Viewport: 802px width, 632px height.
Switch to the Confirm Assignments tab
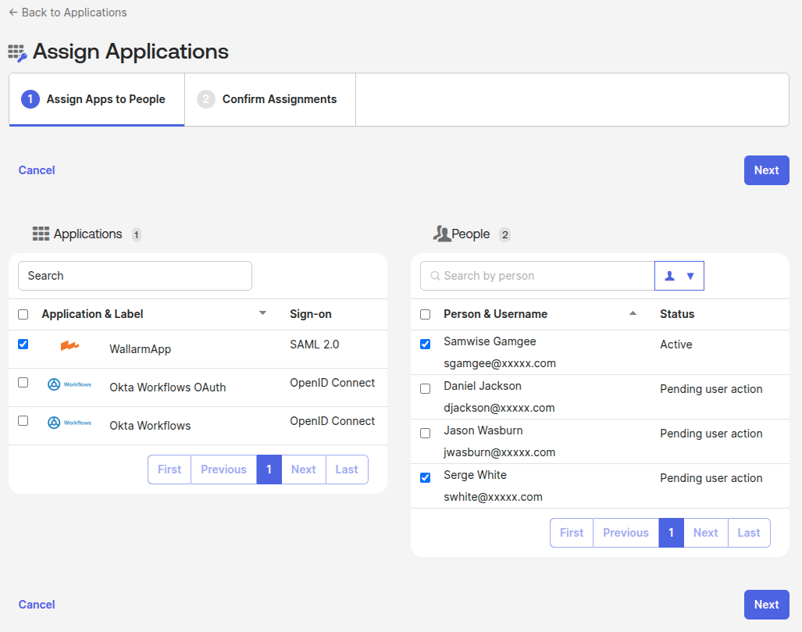(x=269, y=99)
